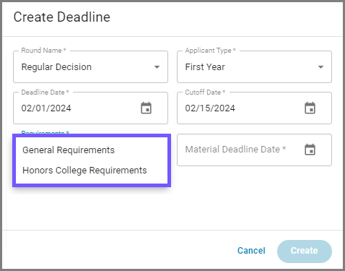Click the Deadline Date field label
Image resolution: width=345 pixels, height=271 pixels.
coord(45,92)
